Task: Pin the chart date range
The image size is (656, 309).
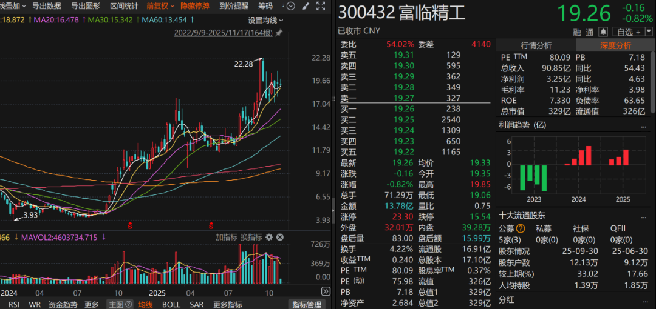Action: tap(279, 33)
